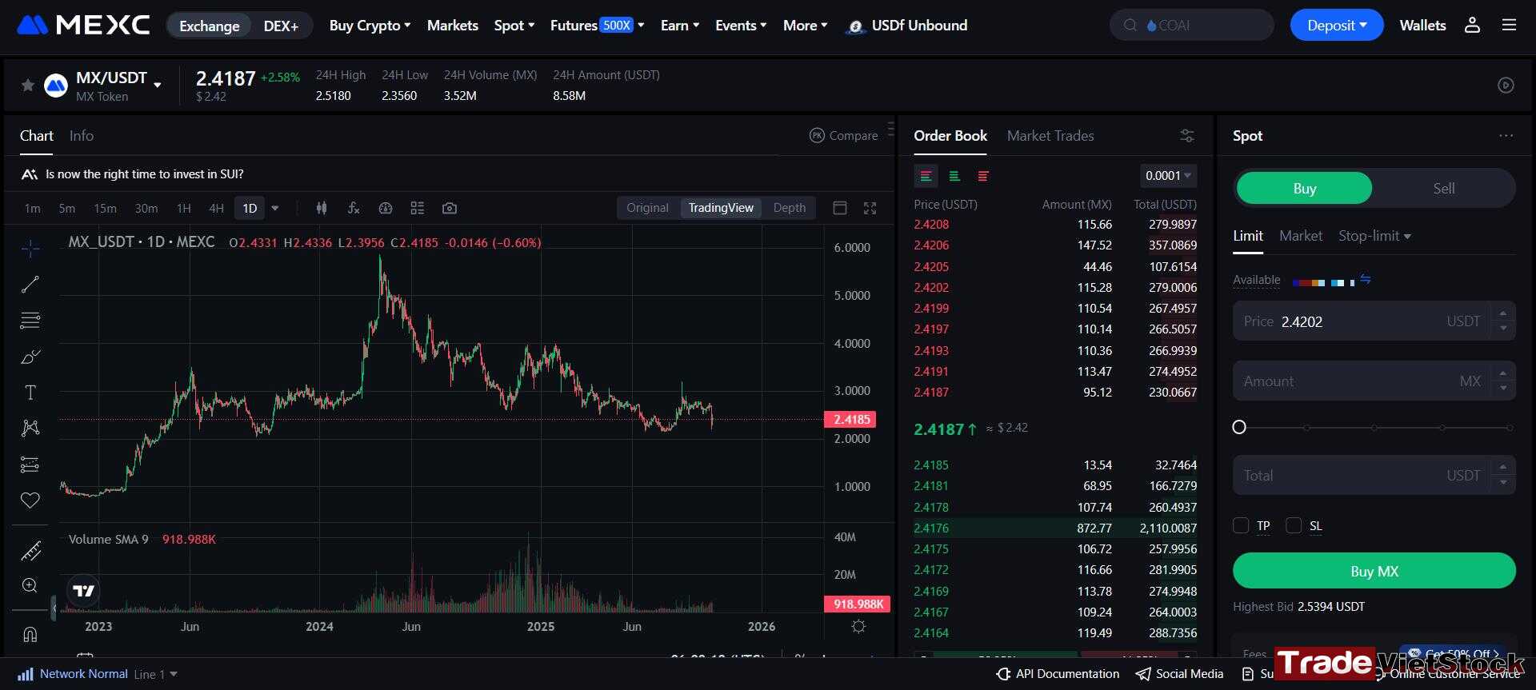Select the brush drawing tool

30,357
